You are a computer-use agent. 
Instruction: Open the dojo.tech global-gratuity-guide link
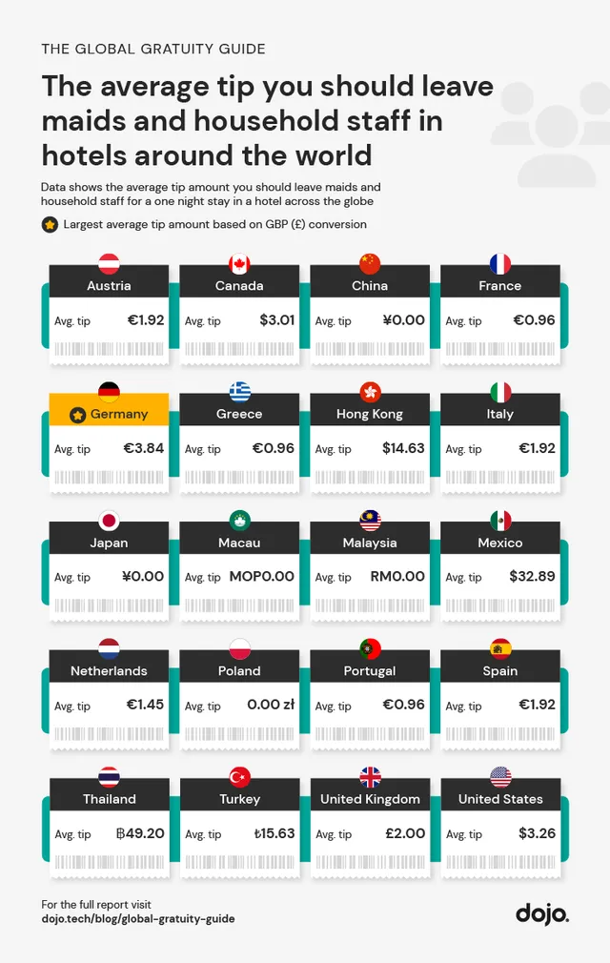click(x=138, y=918)
